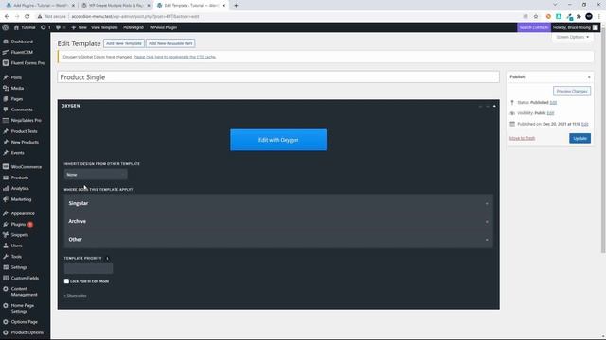Open New Products sidebar item
The height and width of the screenshot is (340, 606).
pyautogui.click(x=25, y=143)
